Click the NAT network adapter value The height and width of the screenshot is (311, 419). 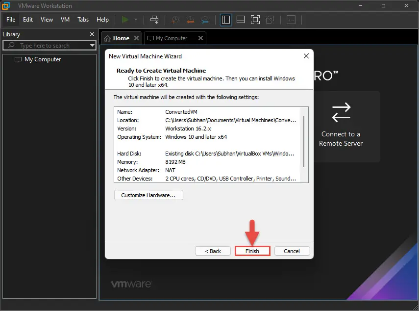[x=170, y=170]
